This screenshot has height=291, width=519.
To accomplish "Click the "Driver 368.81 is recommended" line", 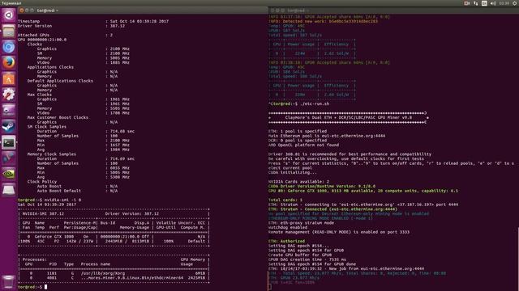I will point(350,154).
